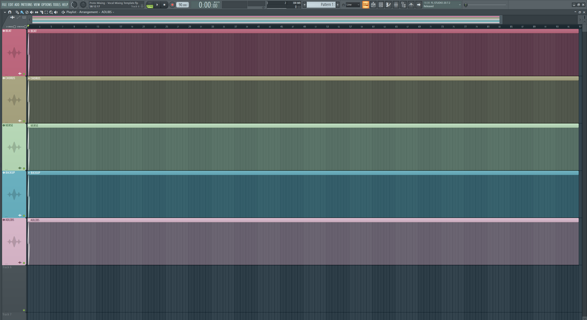Screen dimensions: 587x320
Task: Open the HELP menu
Action: click(65, 5)
